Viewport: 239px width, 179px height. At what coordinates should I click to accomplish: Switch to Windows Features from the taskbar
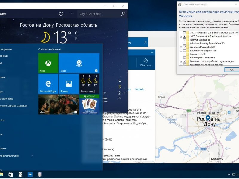click(40, 175)
